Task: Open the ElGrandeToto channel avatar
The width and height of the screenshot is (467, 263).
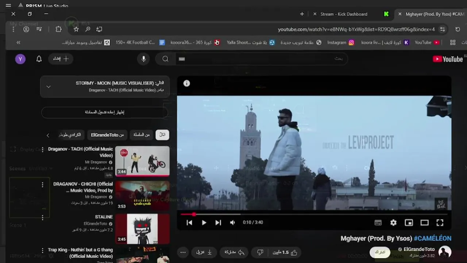Action: click(x=445, y=252)
